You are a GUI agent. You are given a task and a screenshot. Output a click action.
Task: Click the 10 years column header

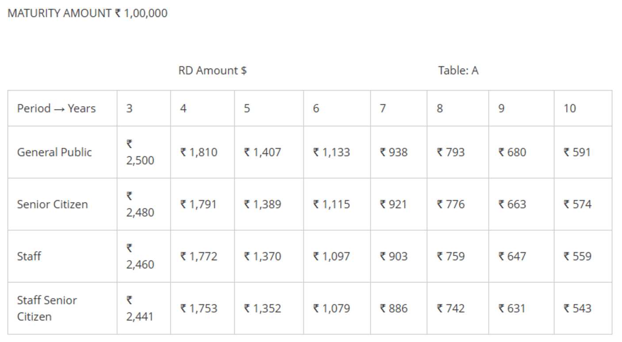(x=569, y=108)
